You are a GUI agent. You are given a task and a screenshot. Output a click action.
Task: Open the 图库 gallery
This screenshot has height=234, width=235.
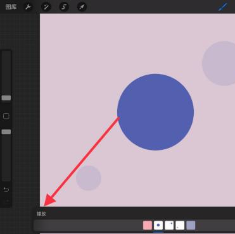point(11,7)
